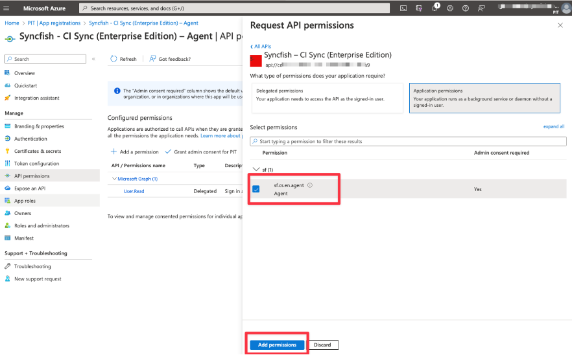The width and height of the screenshot is (572, 355).
Task: Collapse the sidebar with the chevron
Action: point(93,59)
